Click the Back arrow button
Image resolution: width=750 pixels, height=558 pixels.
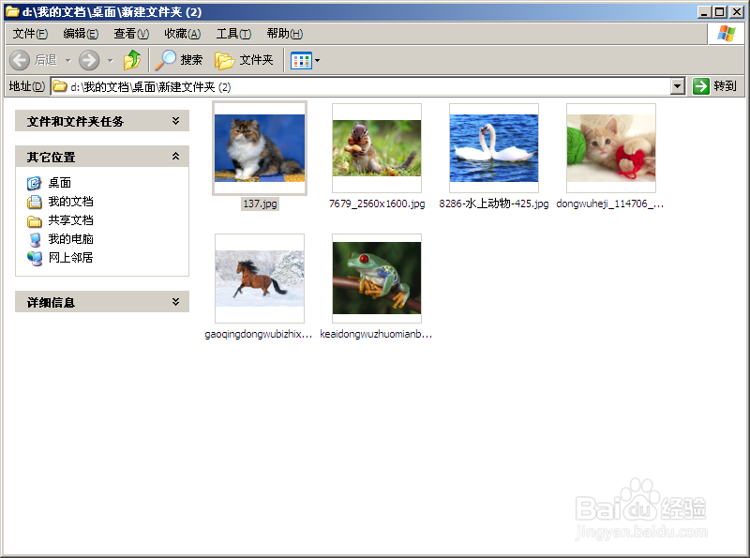[20, 60]
